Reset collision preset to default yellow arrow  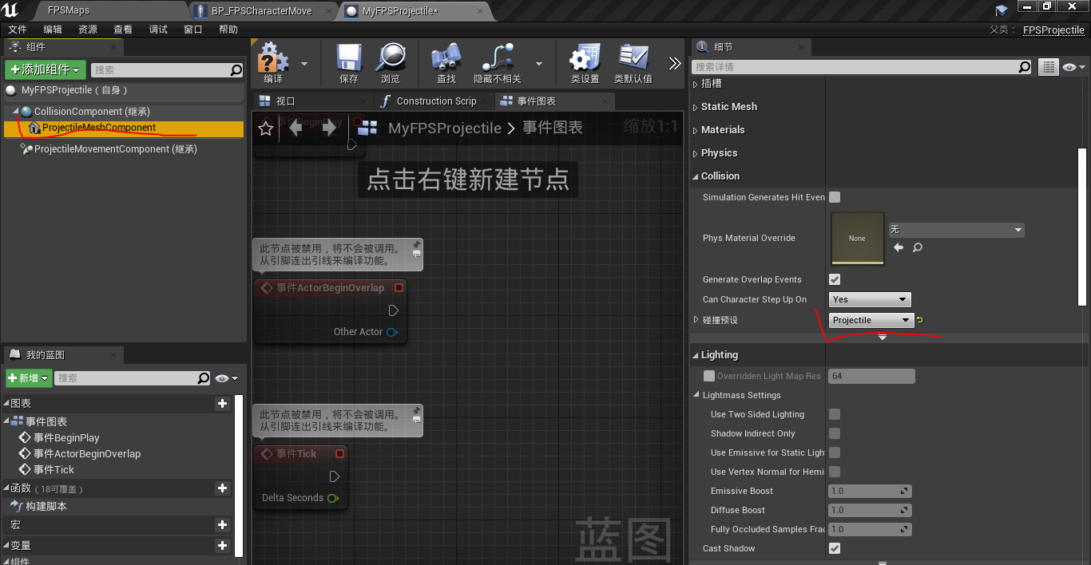[920, 320]
